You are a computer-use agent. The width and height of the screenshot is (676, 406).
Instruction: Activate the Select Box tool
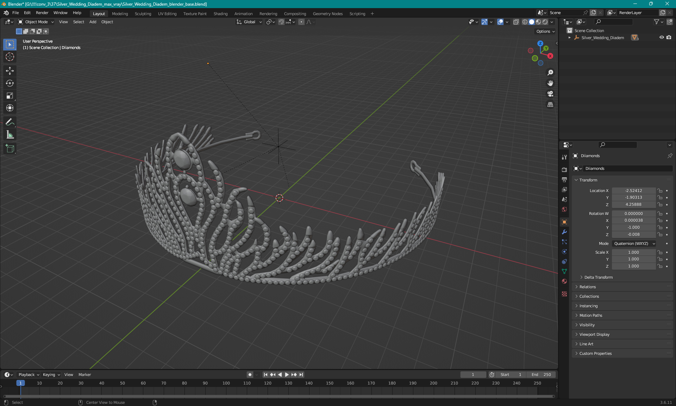[x=10, y=44]
